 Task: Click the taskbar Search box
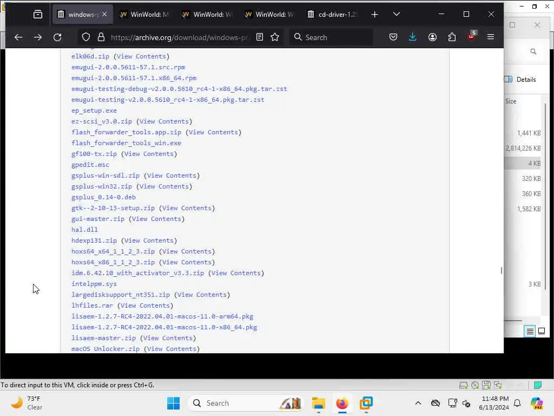pos(247,403)
